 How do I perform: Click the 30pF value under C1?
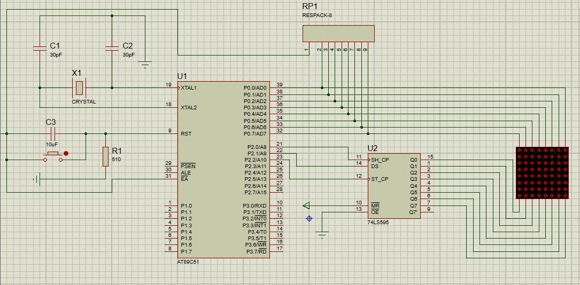pos(56,54)
